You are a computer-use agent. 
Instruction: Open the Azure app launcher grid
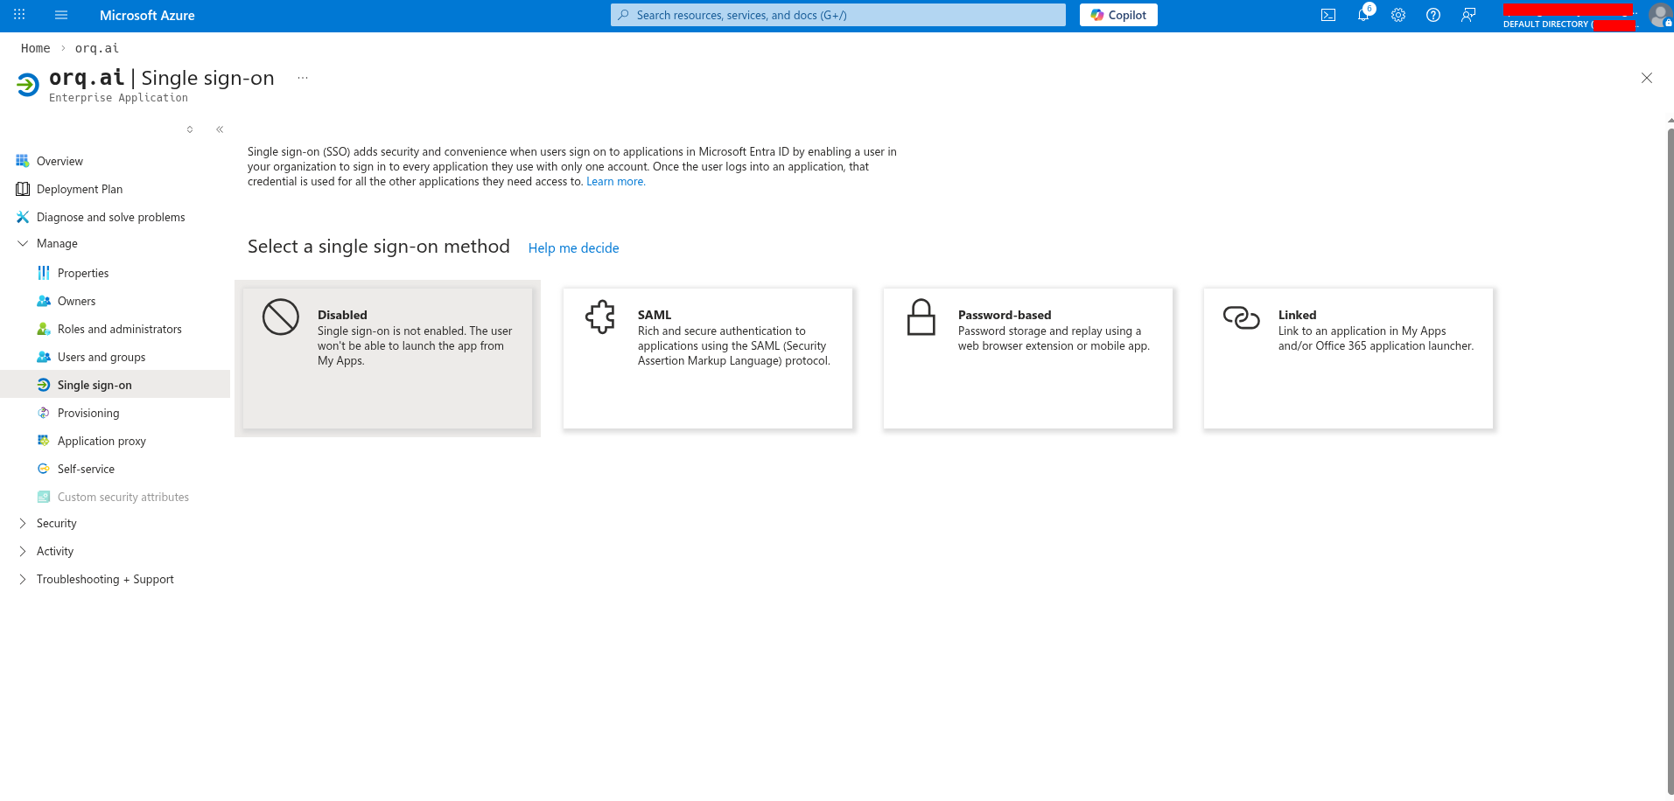pyautogui.click(x=18, y=15)
